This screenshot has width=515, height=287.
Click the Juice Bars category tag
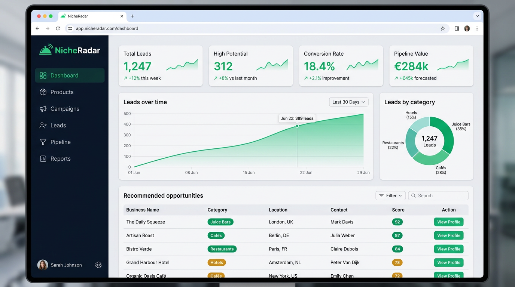coord(220,222)
